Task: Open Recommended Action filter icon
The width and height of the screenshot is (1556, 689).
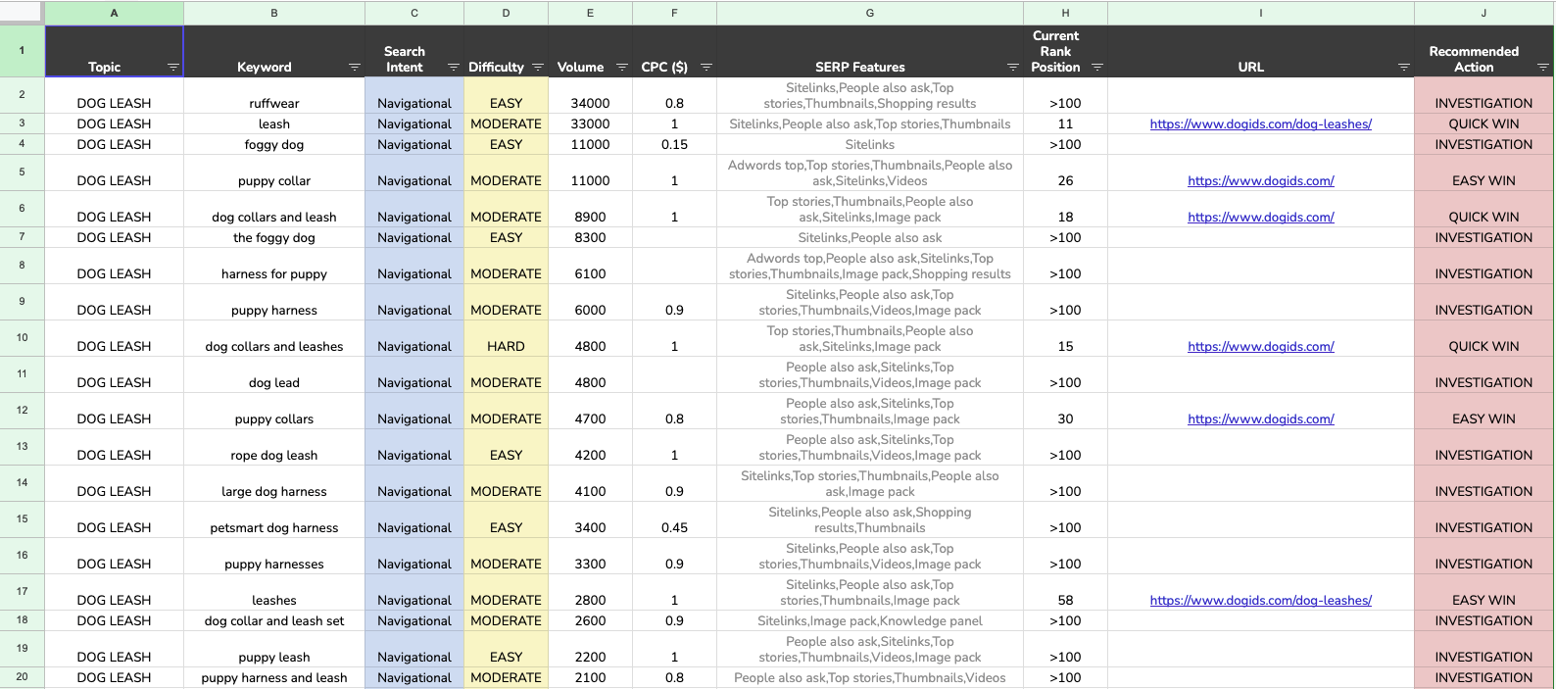Action: coord(1542,68)
